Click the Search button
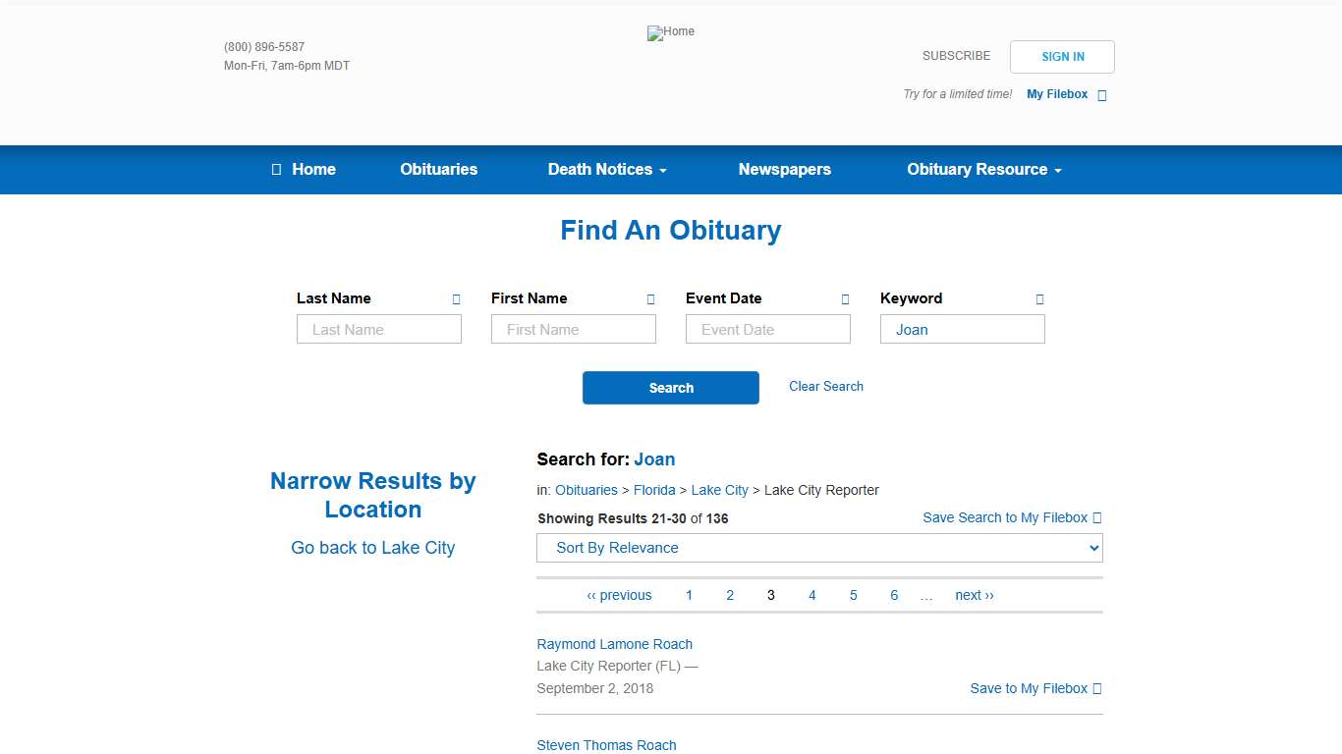The height and width of the screenshot is (754, 1342). coord(670,388)
